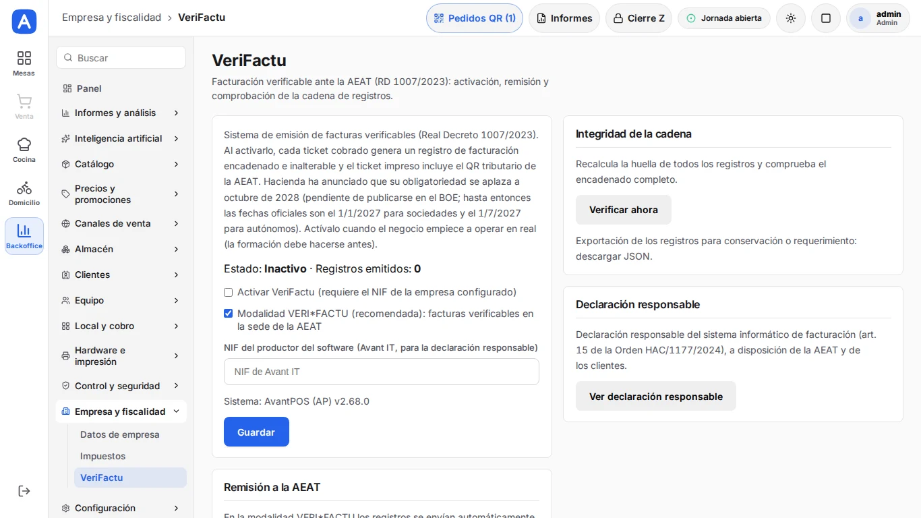Click the Almacén warehouse icon
921x518 pixels.
coord(65,250)
